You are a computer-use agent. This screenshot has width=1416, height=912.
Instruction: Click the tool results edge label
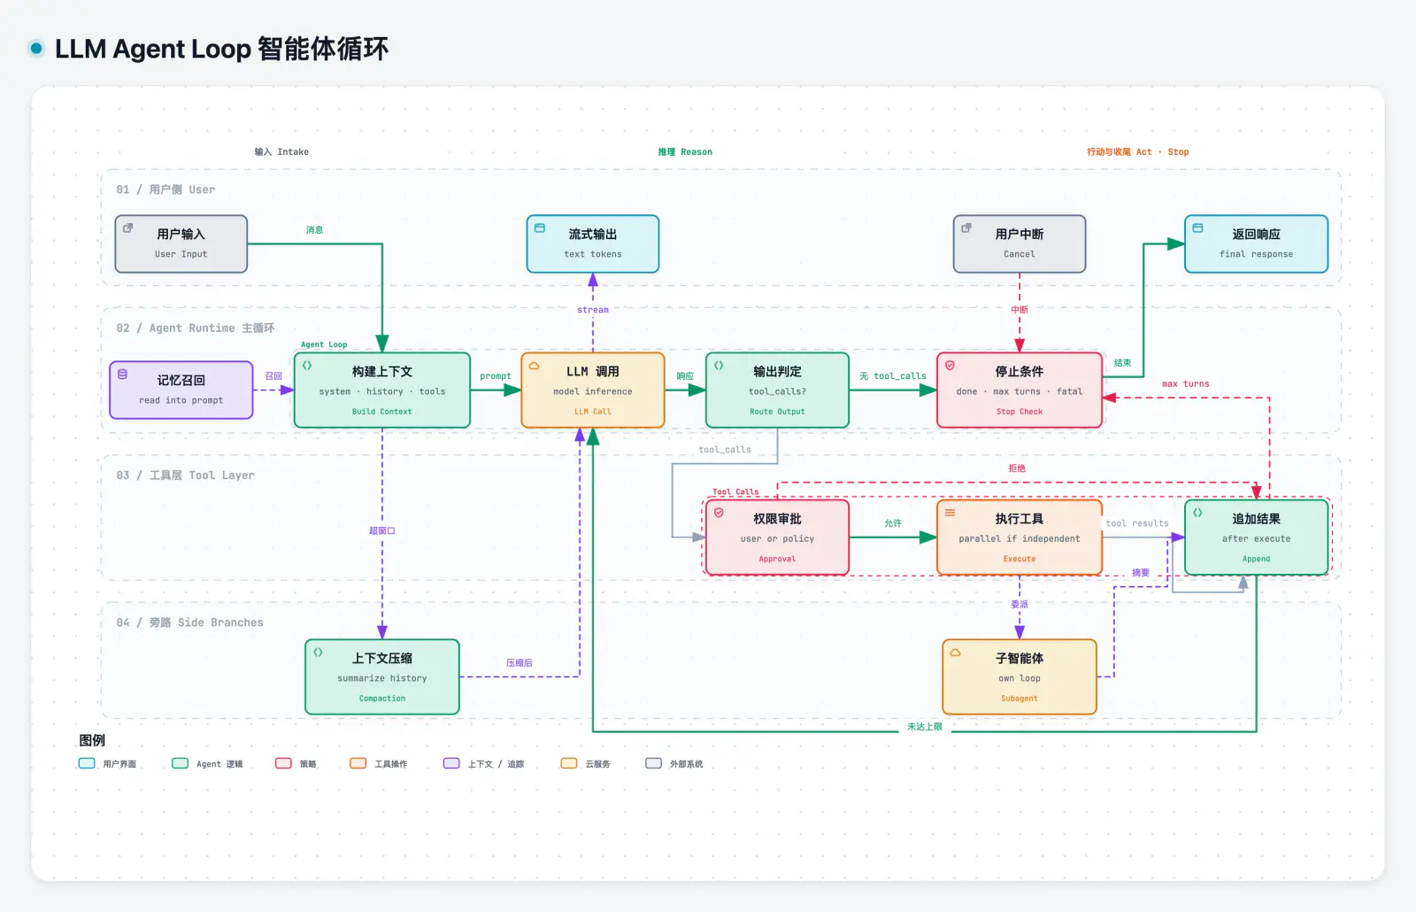click(x=1137, y=523)
